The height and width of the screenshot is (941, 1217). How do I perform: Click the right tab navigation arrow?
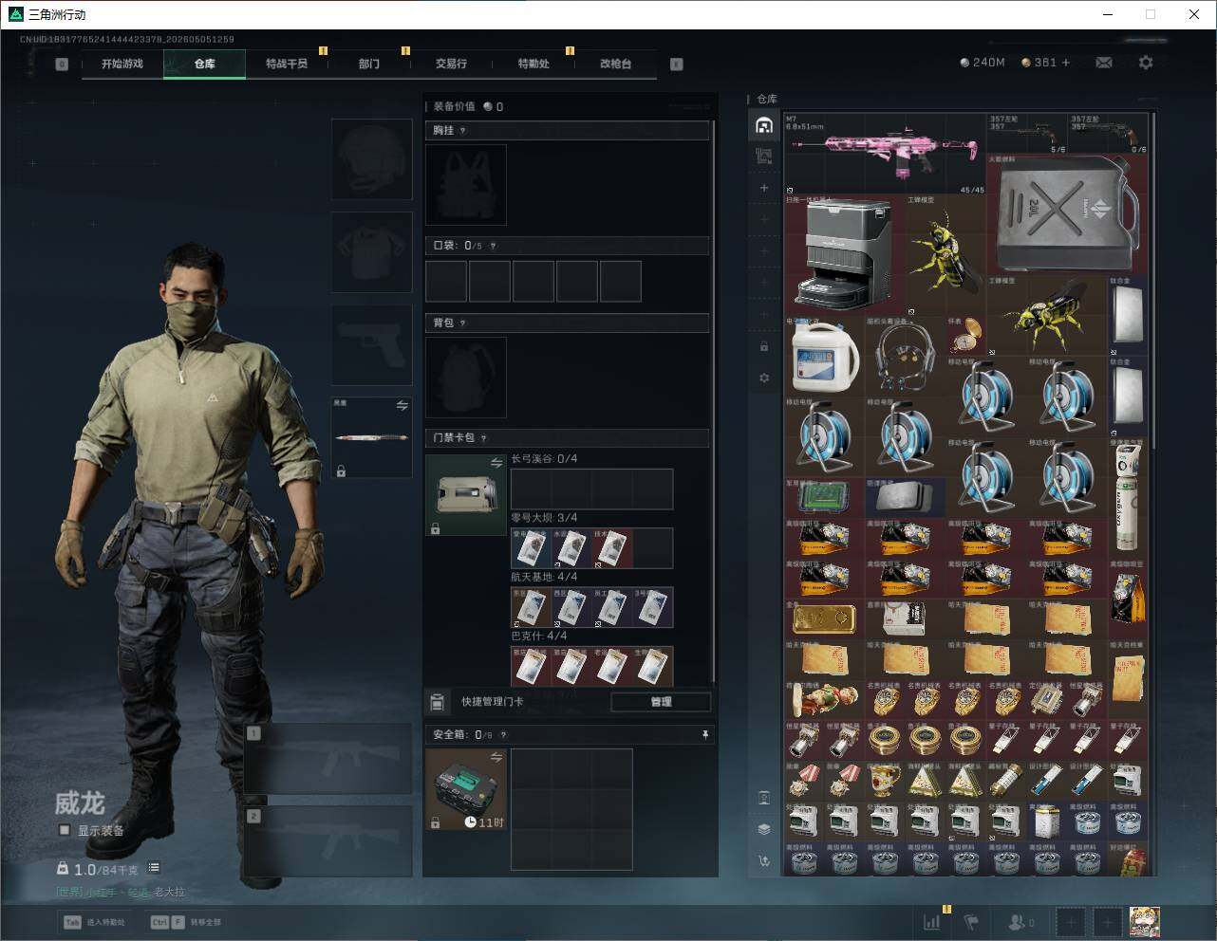[x=677, y=65]
